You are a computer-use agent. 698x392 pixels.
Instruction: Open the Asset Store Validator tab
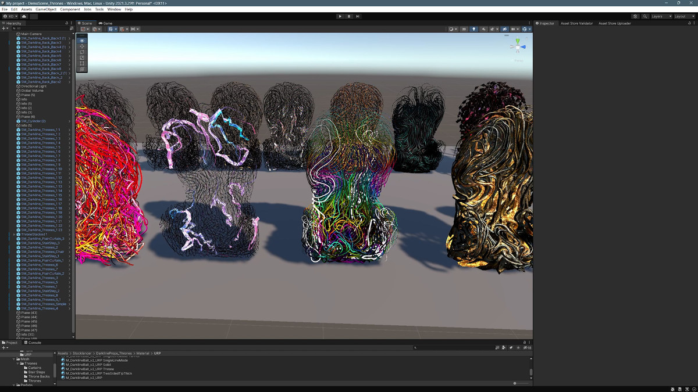[576, 23]
